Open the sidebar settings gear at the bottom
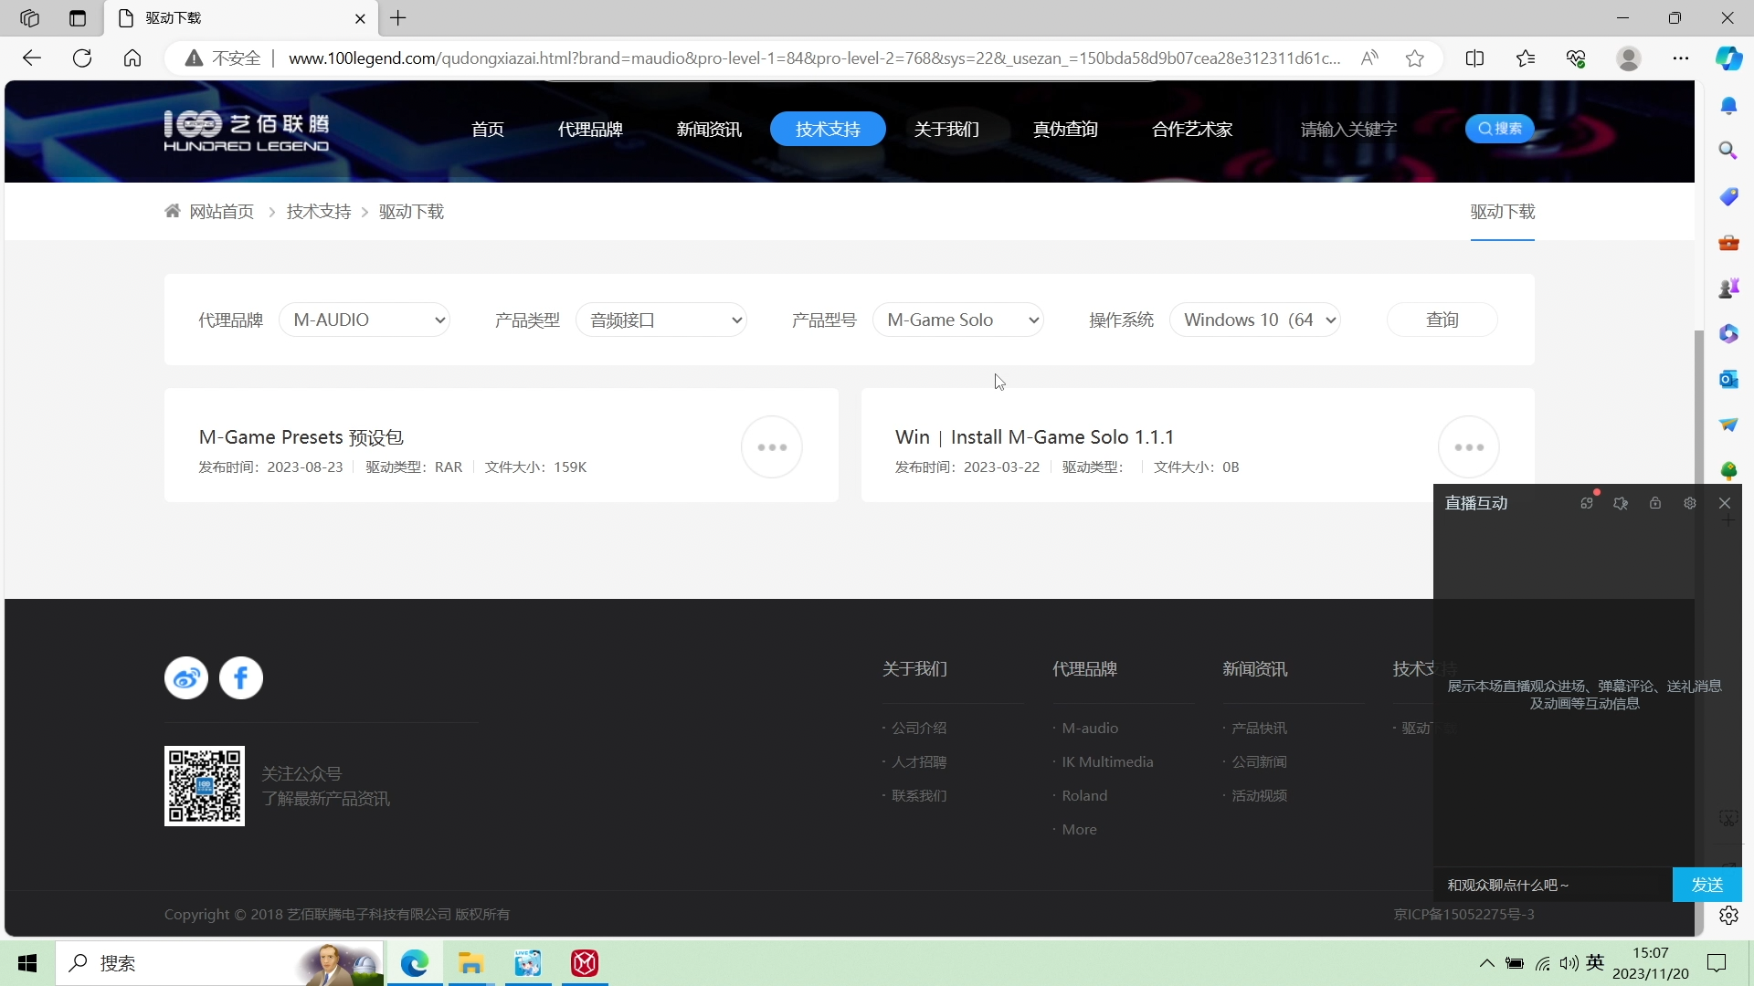Image resolution: width=1754 pixels, height=986 pixels. click(x=1728, y=916)
